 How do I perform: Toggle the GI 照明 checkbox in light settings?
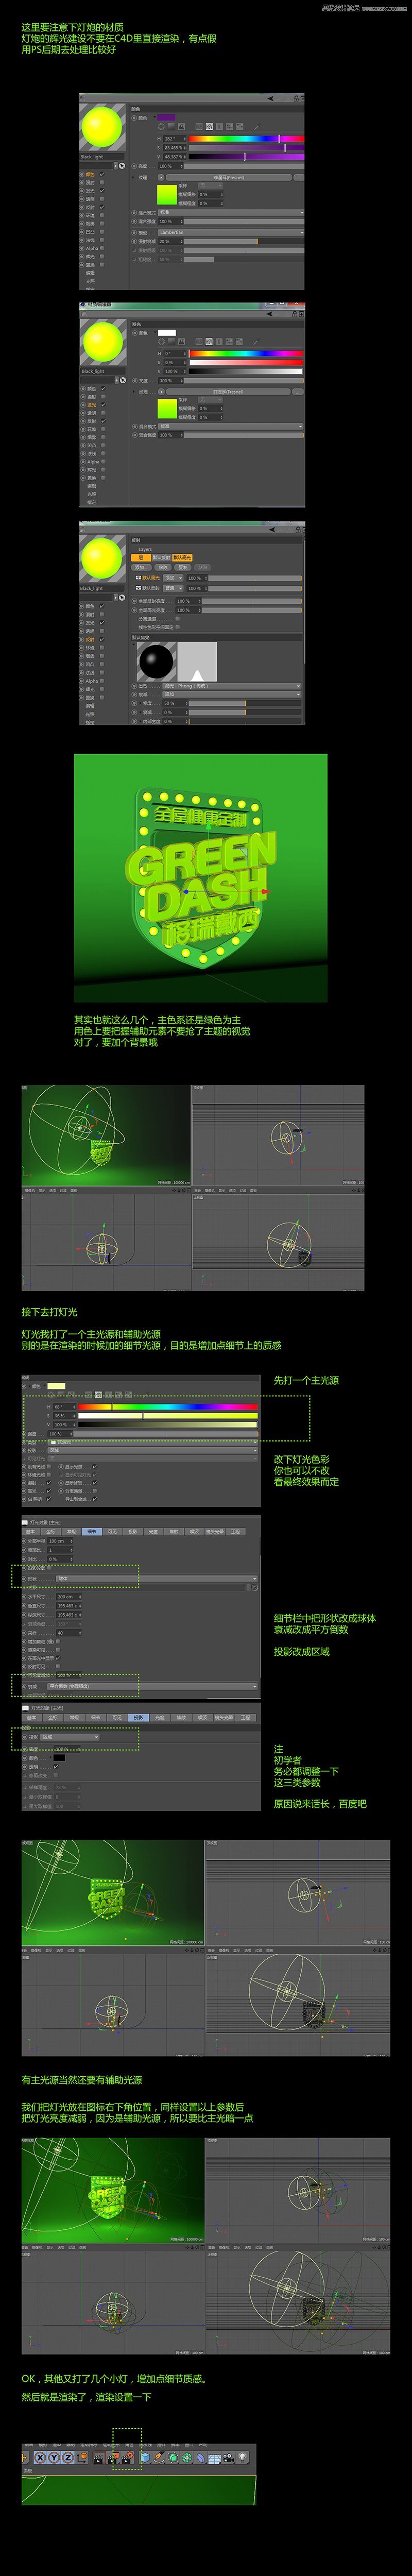pyautogui.click(x=49, y=1498)
